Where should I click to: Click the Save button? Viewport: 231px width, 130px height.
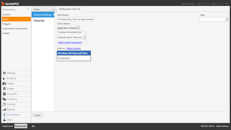37,115
